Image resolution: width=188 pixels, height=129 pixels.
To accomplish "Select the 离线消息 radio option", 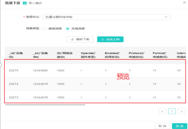I will [45, 28].
